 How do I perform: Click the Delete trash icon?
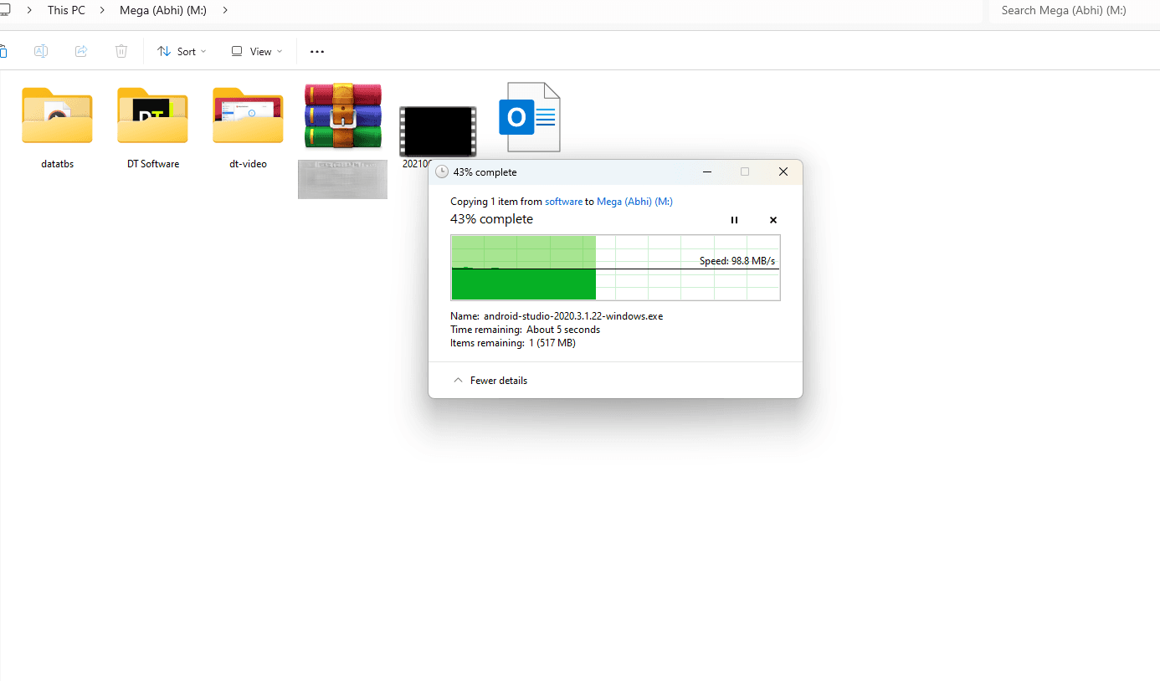(x=121, y=51)
